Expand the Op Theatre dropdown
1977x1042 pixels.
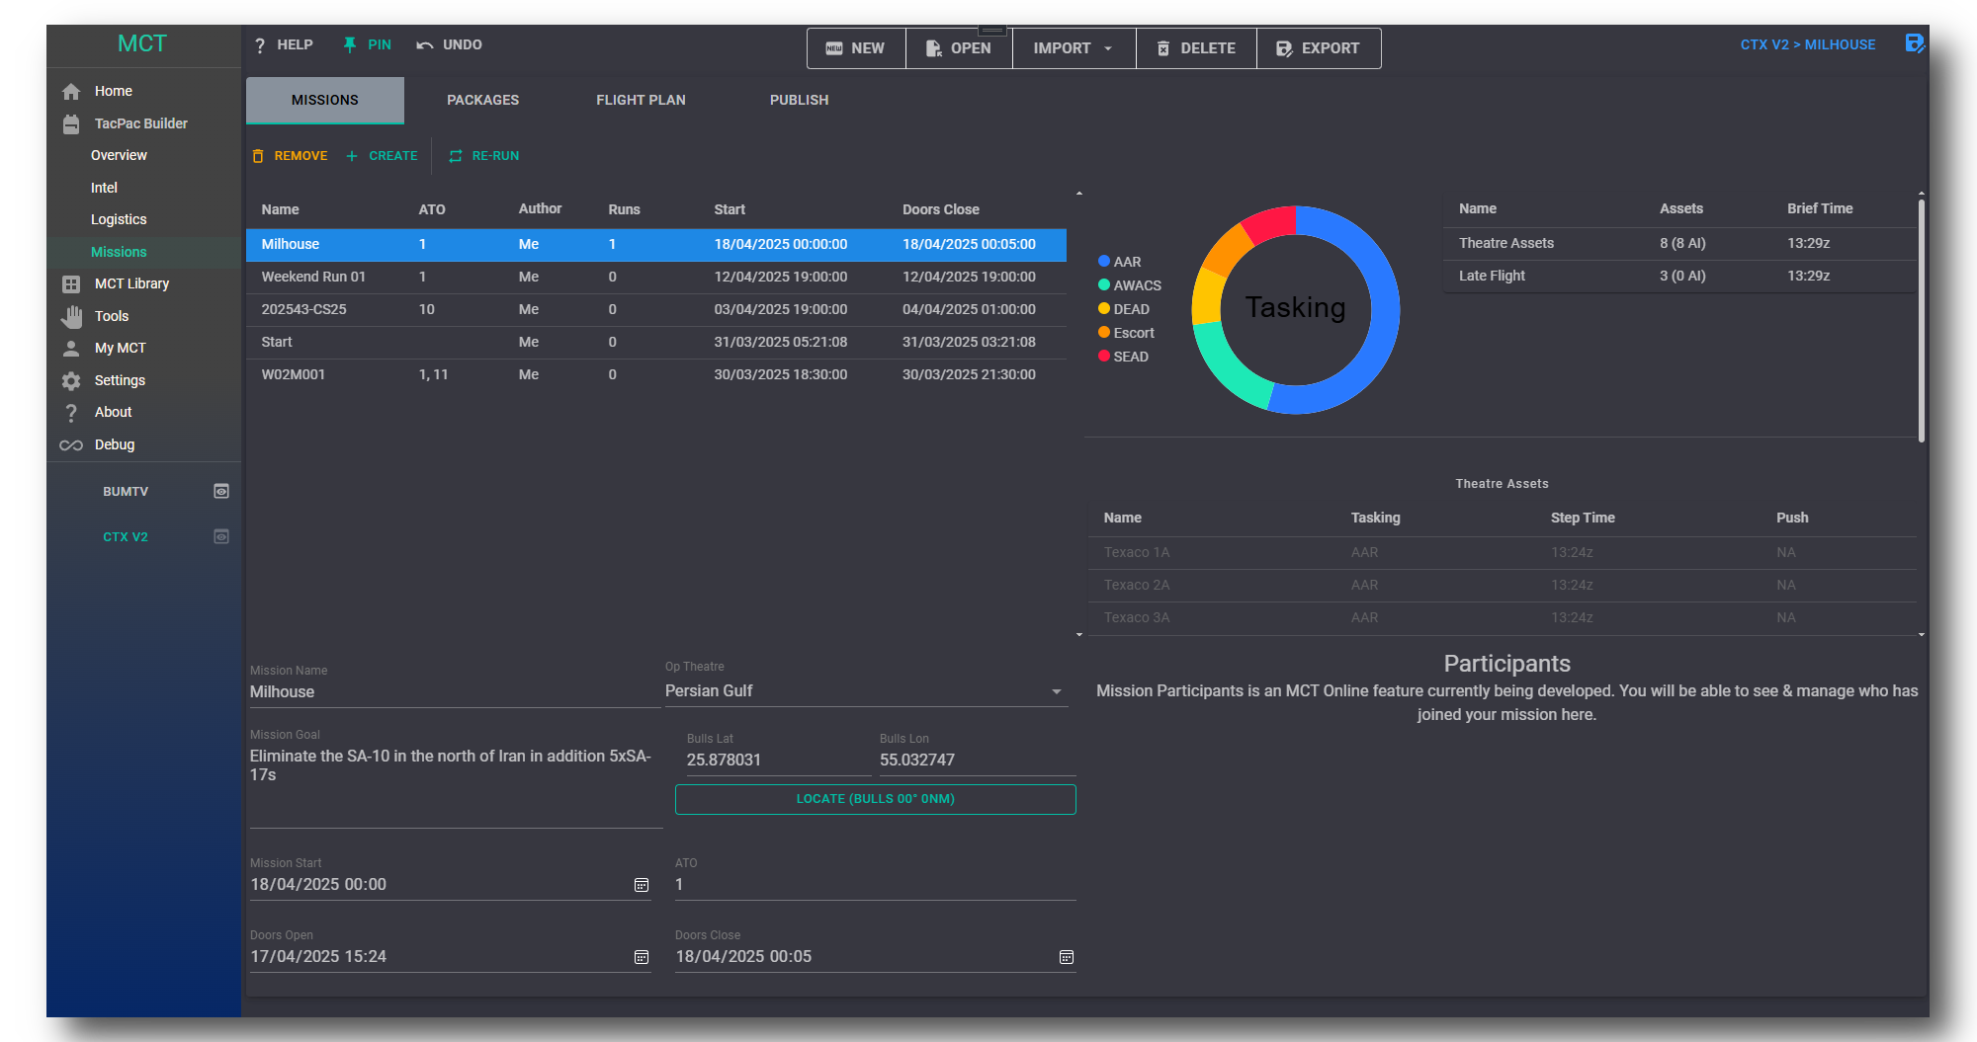[x=1057, y=691]
